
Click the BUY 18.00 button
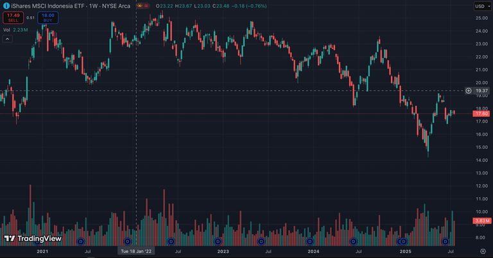(x=48, y=17)
